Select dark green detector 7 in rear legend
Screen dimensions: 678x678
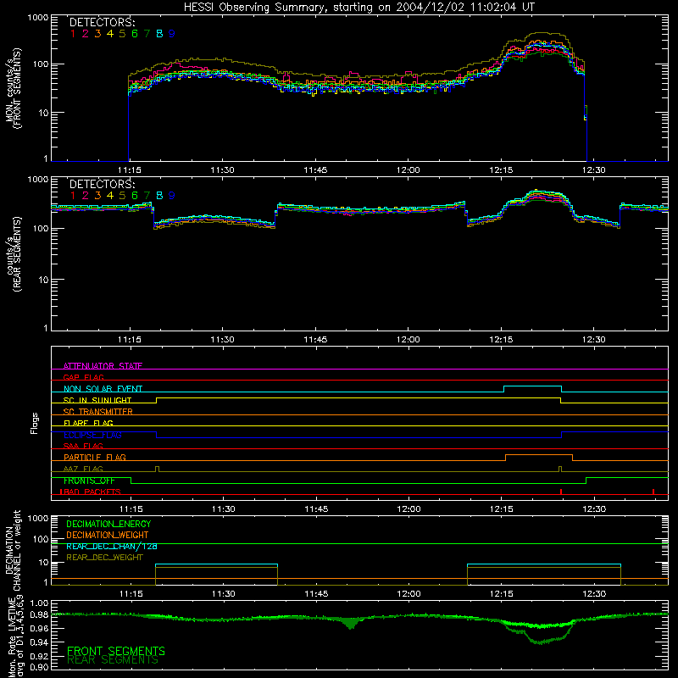[x=147, y=196]
